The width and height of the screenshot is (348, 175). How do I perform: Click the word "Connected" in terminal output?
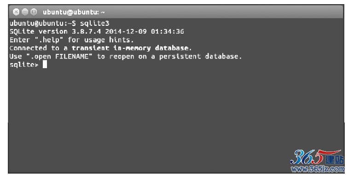coord(28,48)
